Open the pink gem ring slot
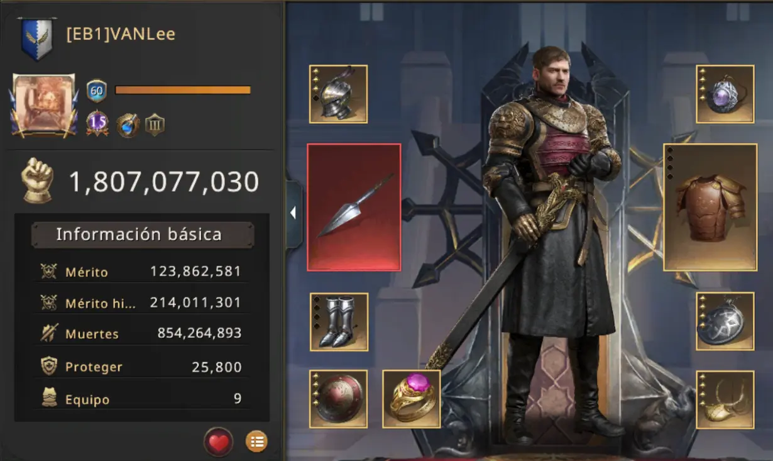 pos(412,399)
